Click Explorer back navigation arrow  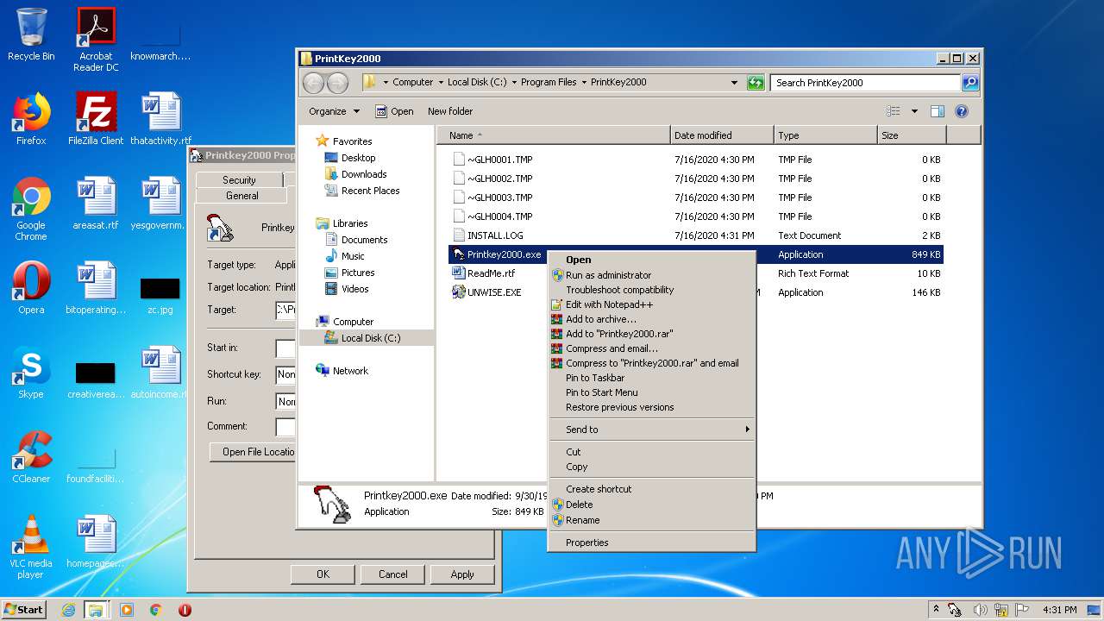pyautogui.click(x=313, y=83)
